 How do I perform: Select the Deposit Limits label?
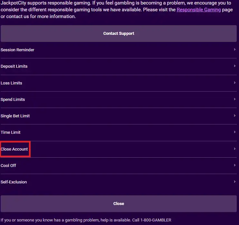[x=14, y=66]
